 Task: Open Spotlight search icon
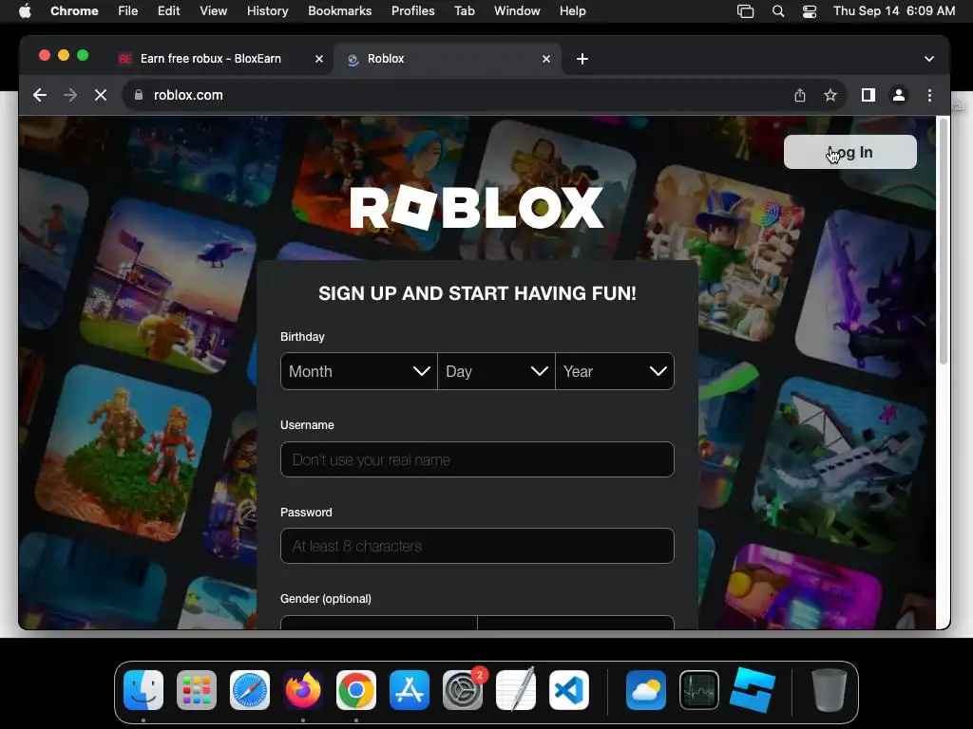(x=778, y=10)
